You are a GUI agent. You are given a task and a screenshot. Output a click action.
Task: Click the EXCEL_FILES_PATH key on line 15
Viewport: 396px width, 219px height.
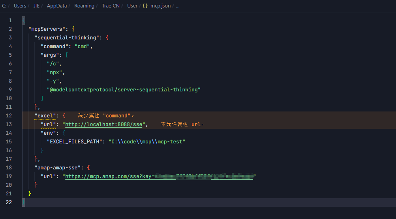[75, 142]
